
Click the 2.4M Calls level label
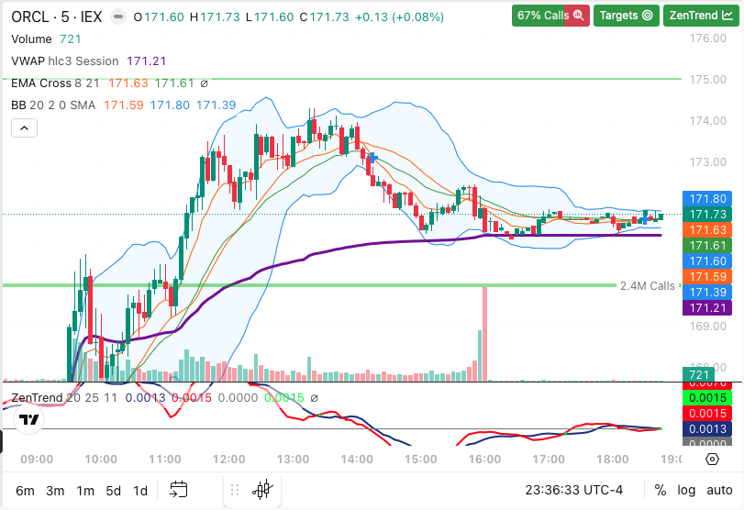coord(647,286)
